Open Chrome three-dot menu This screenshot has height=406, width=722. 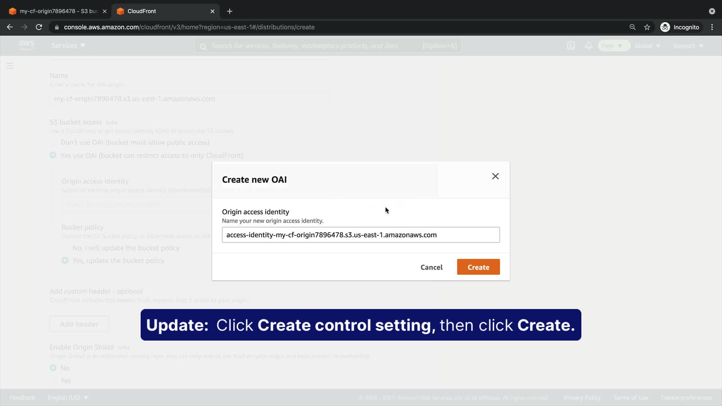pyautogui.click(x=712, y=27)
